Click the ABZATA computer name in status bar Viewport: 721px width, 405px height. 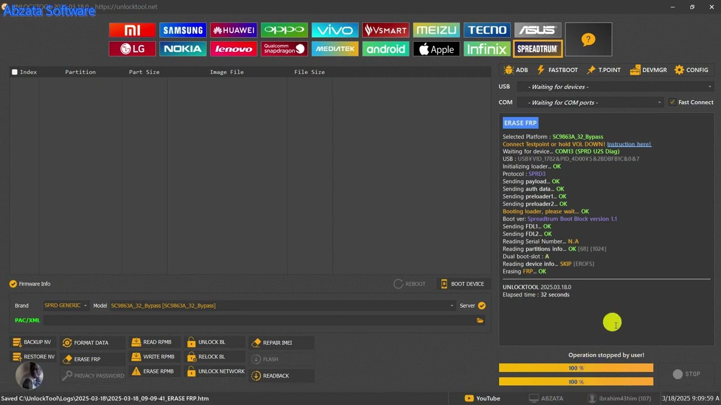pos(546,398)
